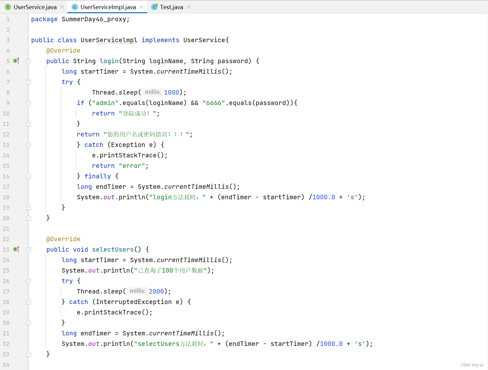Switch to the UserService.java tab
Viewport: 488px width, 370px height.
pos(35,7)
